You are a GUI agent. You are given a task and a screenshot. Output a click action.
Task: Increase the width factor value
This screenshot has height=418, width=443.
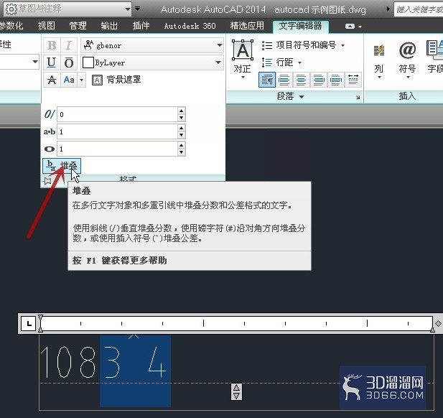pyautogui.click(x=182, y=145)
